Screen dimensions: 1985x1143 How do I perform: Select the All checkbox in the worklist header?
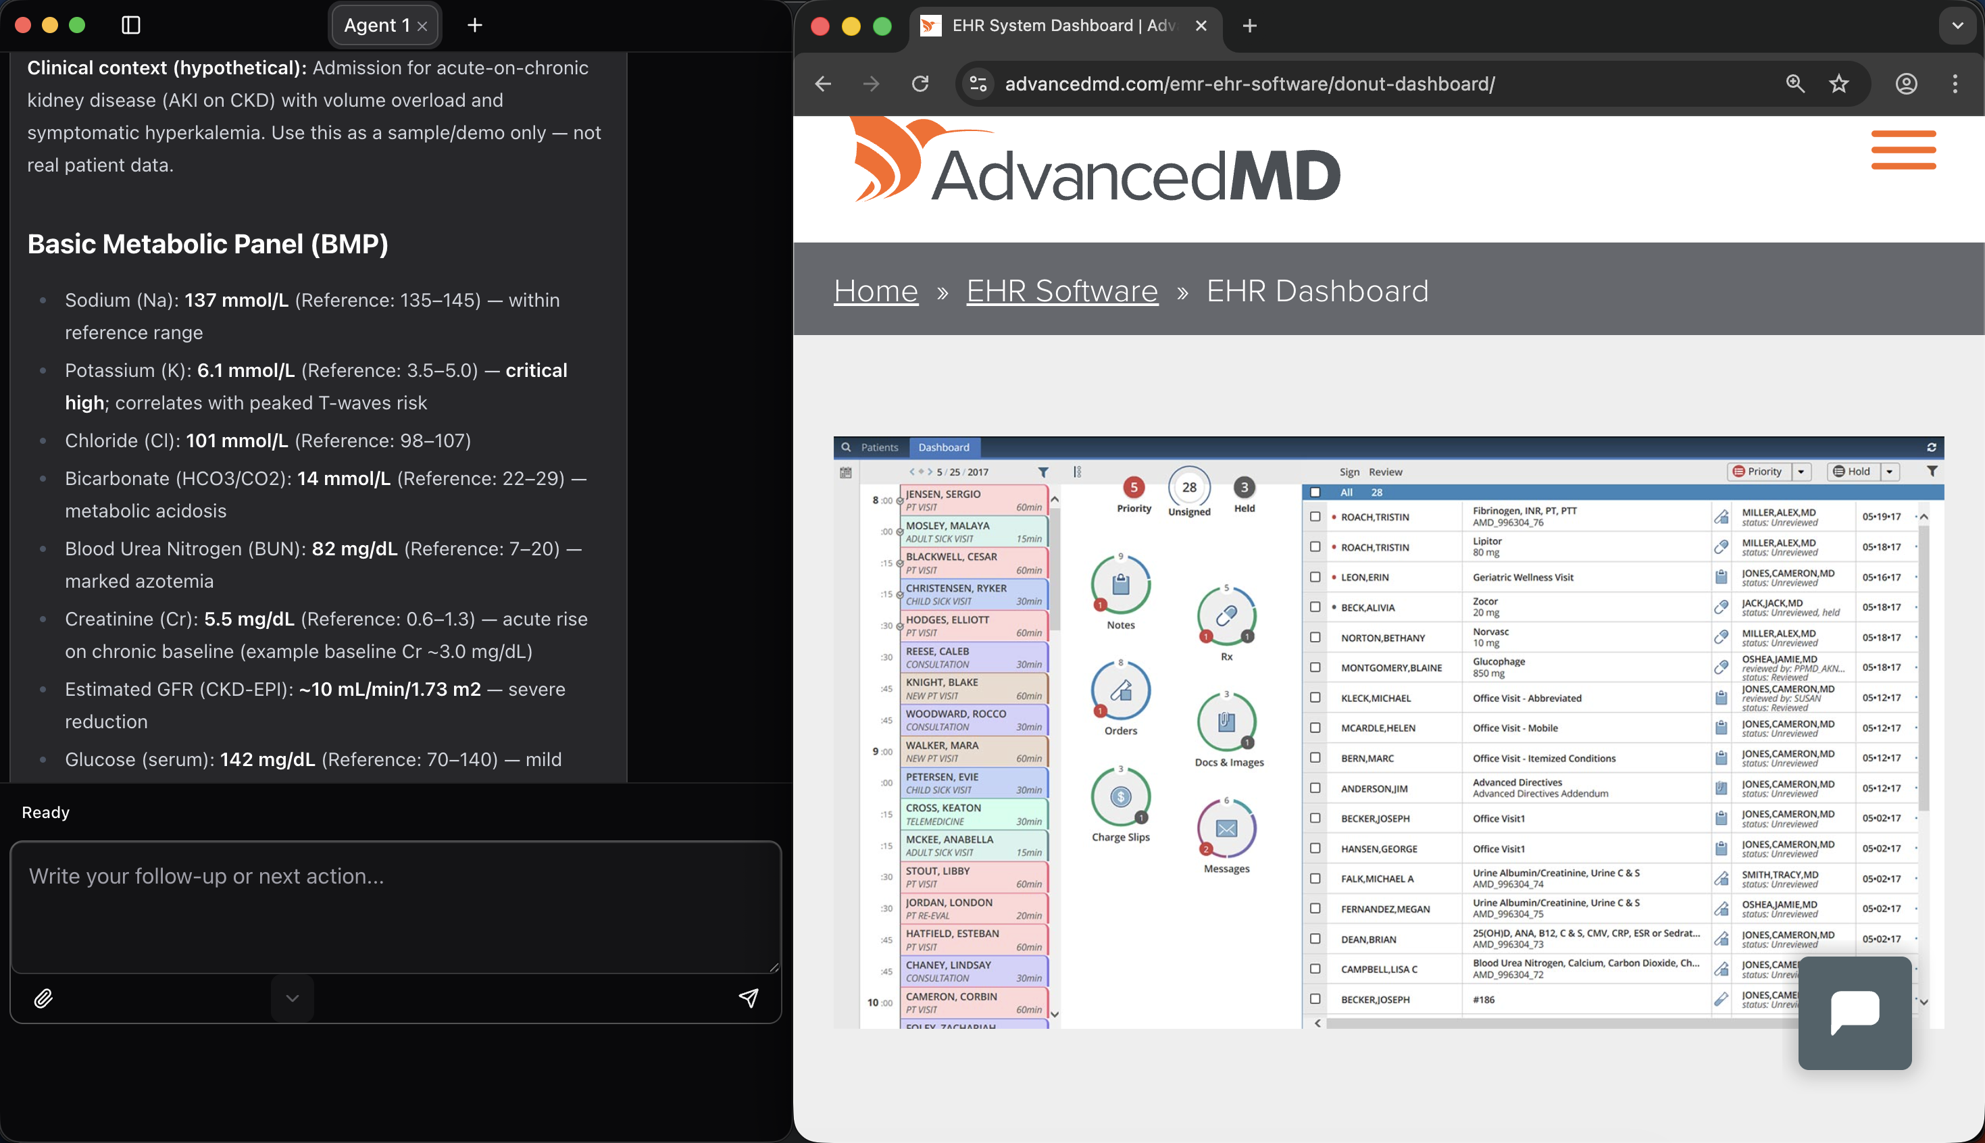click(1315, 492)
